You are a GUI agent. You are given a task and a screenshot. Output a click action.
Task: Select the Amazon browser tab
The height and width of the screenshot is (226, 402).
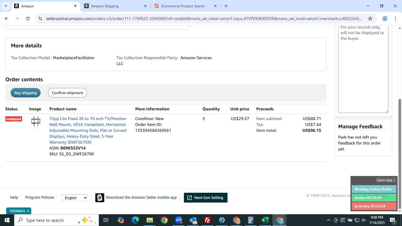[46, 6]
